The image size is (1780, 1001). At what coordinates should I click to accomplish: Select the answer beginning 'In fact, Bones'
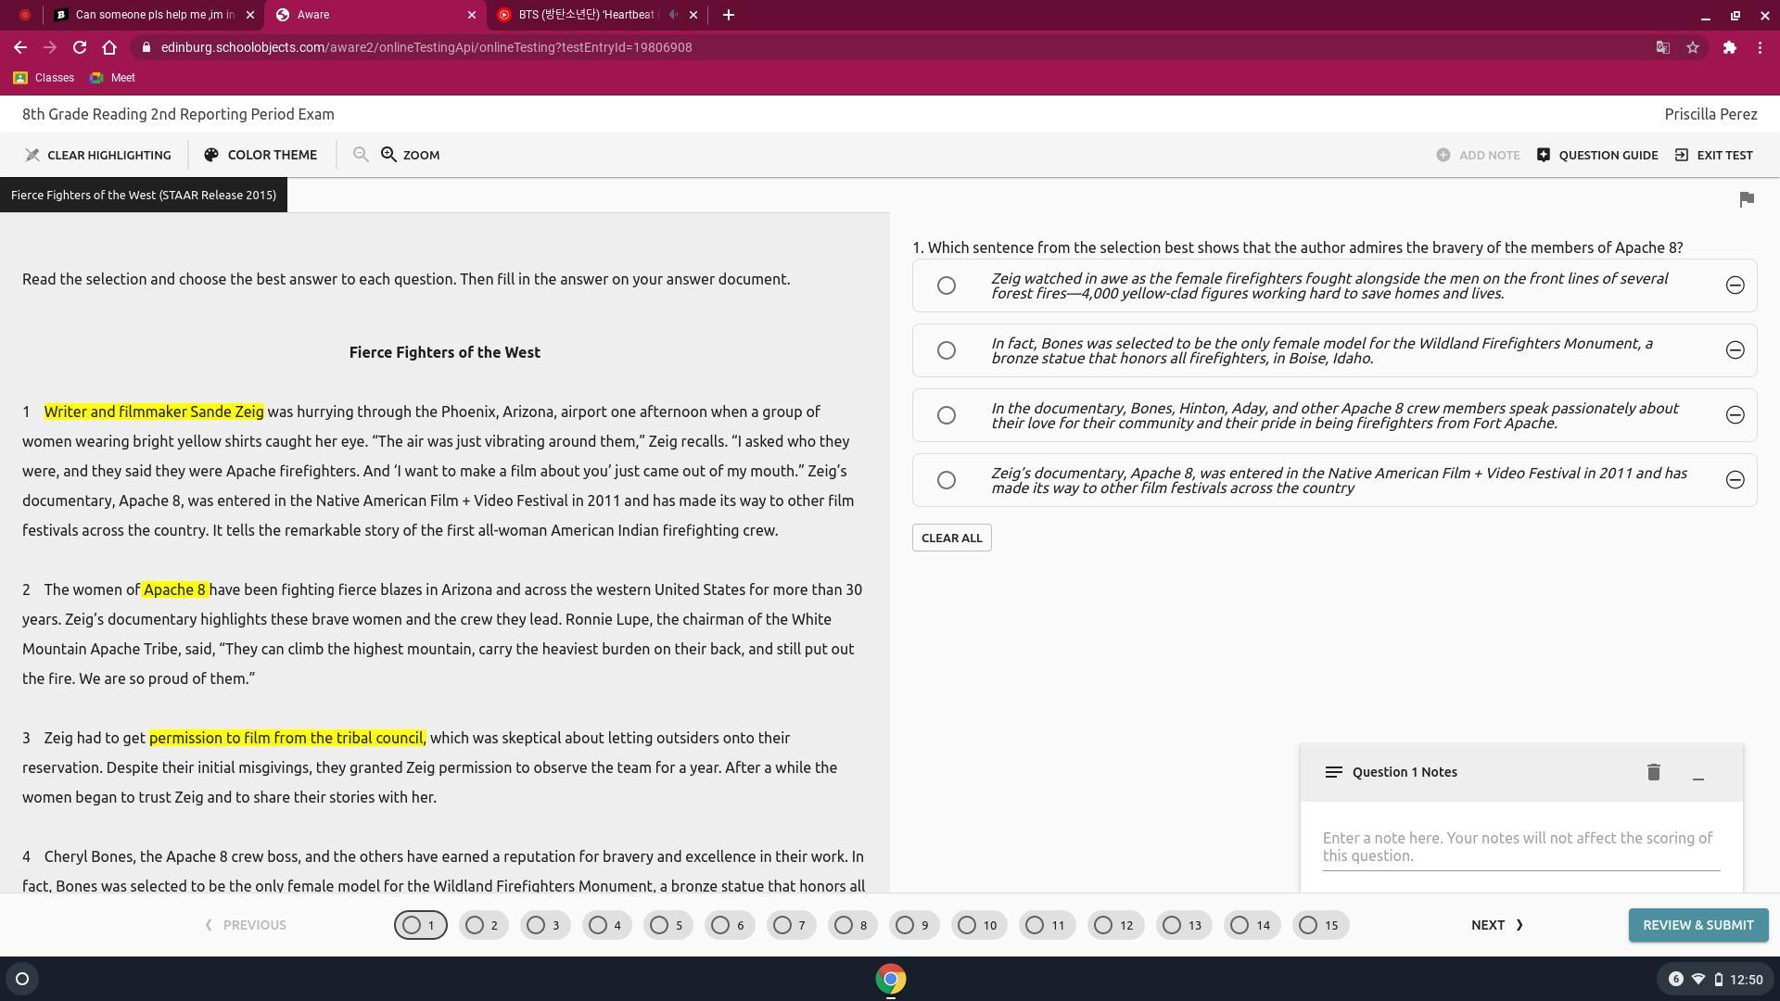(946, 350)
